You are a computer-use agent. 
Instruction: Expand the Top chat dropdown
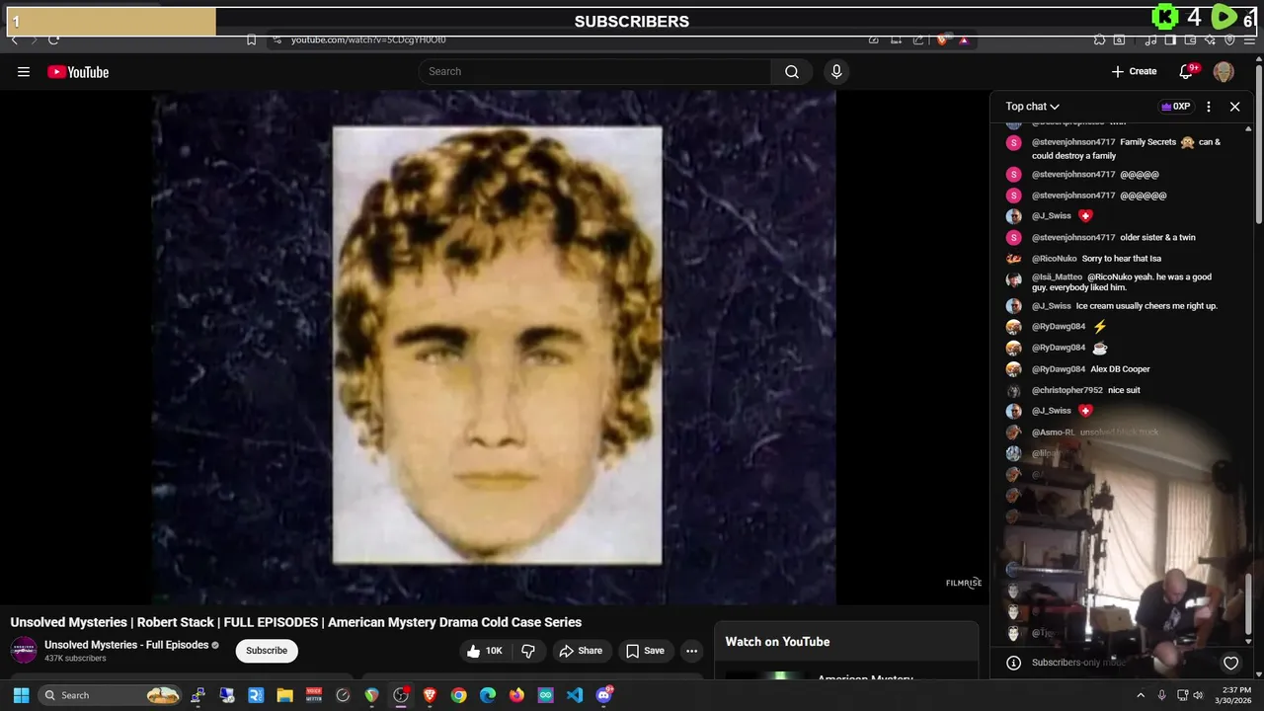1033,106
